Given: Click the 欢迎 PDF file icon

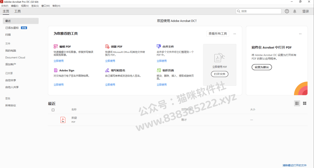Looking at the screenshot, I should (x=63, y=120).
